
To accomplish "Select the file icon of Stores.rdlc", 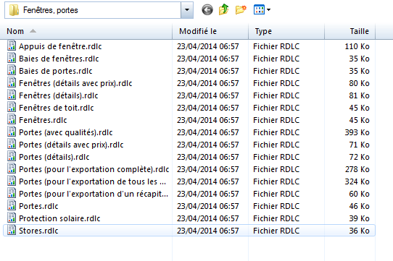I will pos(12,230).
